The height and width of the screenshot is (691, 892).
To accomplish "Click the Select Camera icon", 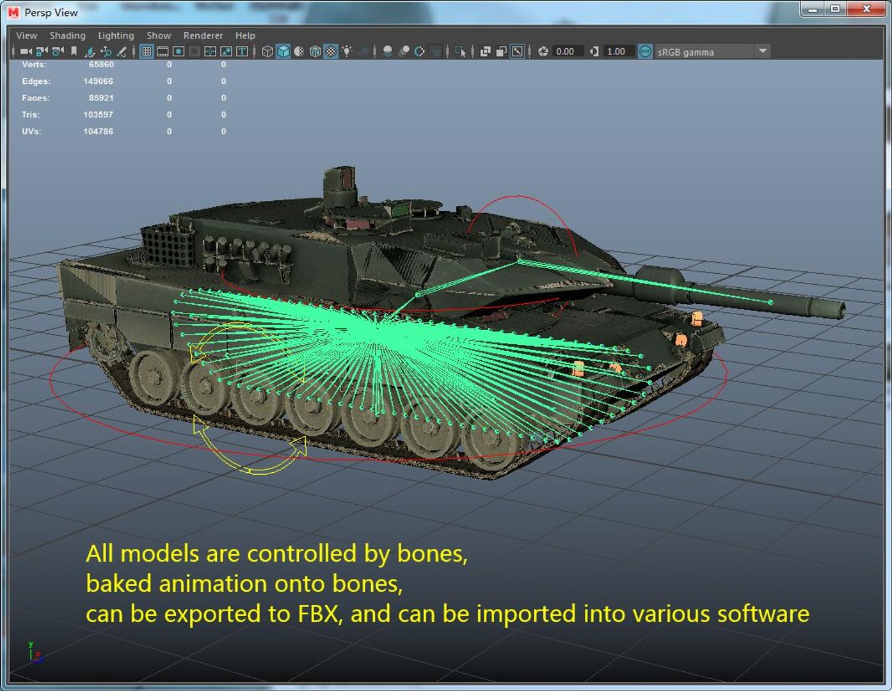I will [x=26, y=51].
